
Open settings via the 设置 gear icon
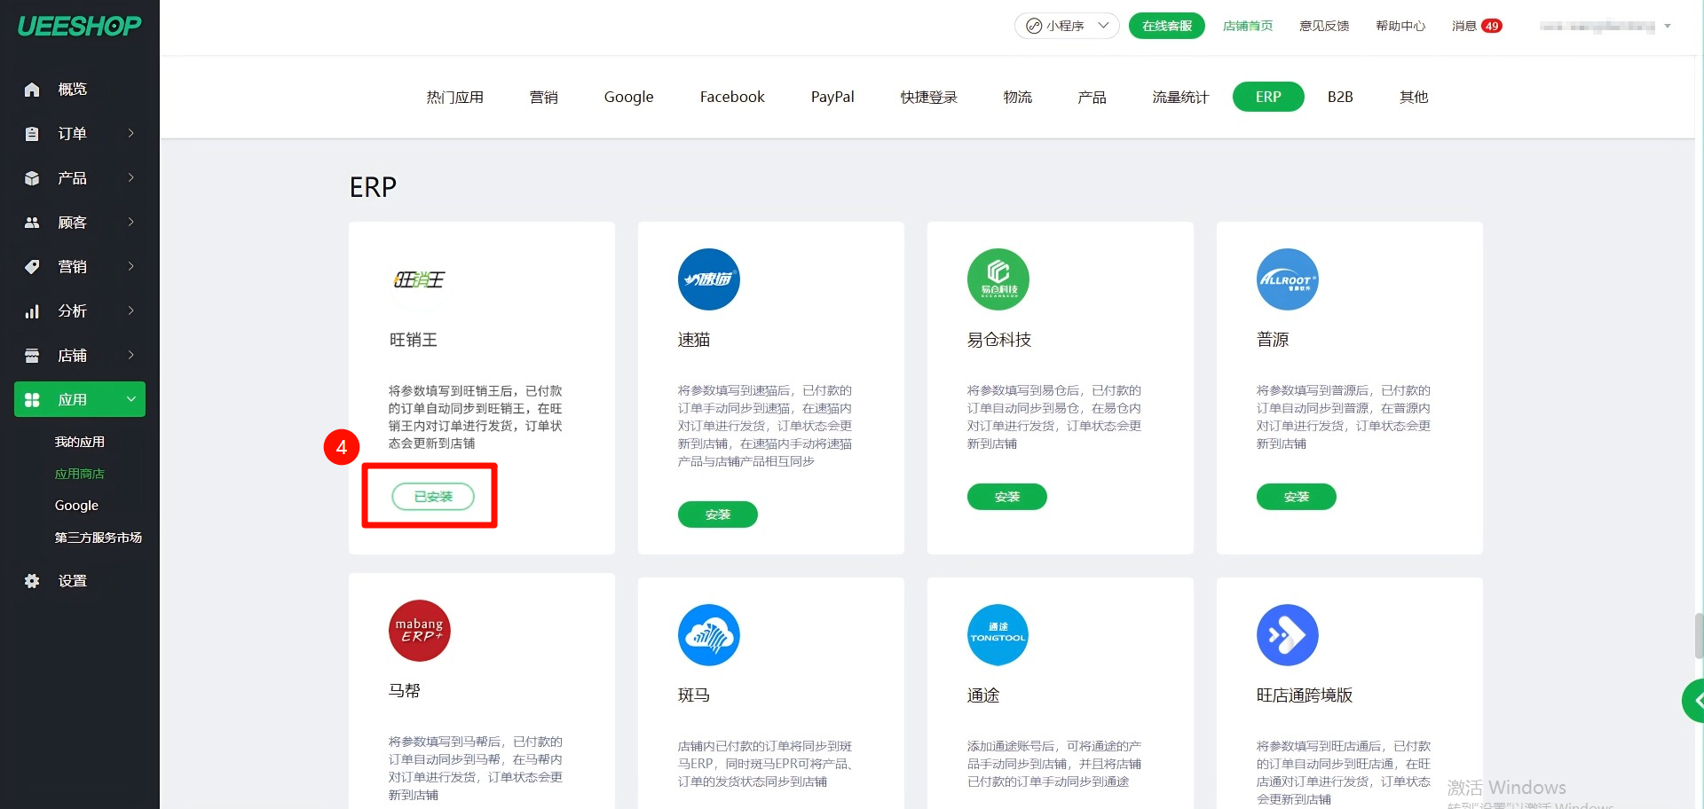point(32,581)
